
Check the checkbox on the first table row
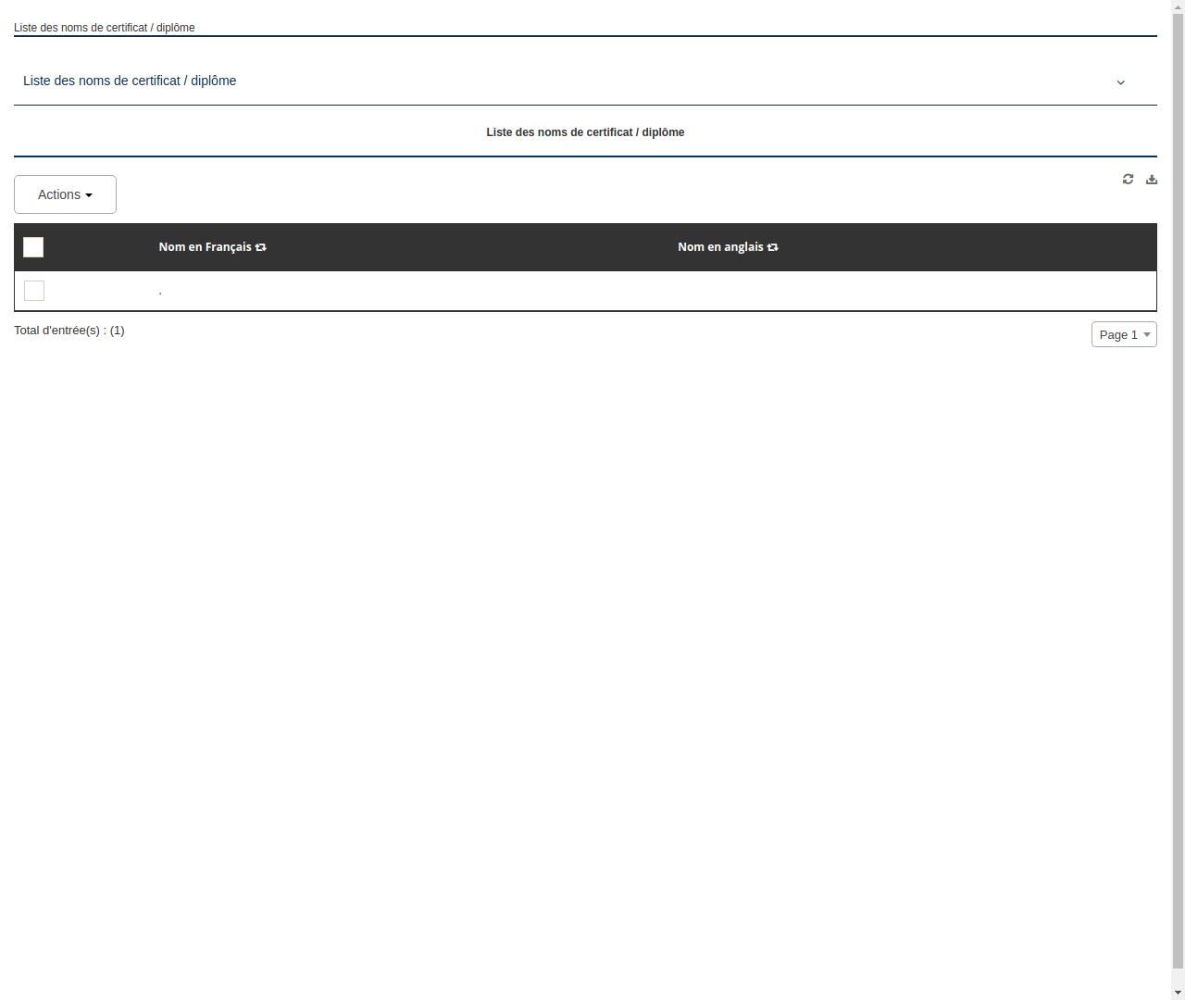[34, 290]
